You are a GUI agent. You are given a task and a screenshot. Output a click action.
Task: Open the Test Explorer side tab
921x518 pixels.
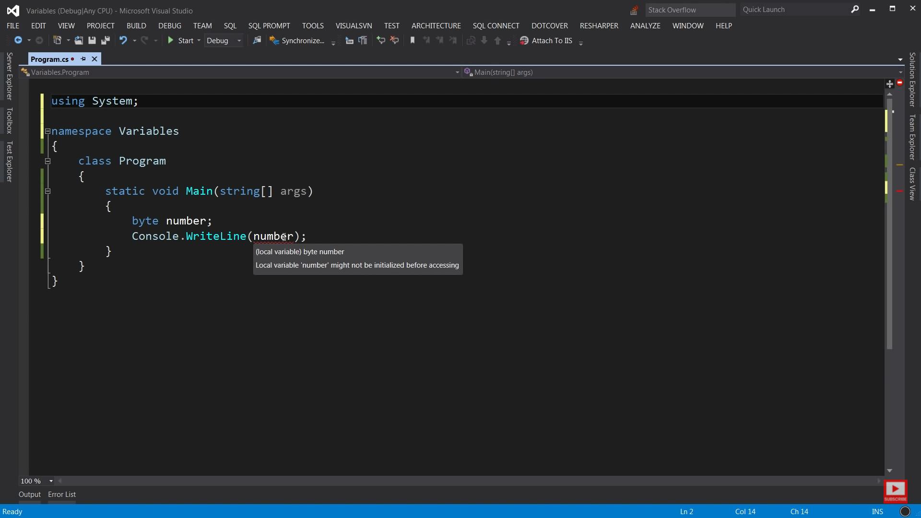tap(9, 162)
